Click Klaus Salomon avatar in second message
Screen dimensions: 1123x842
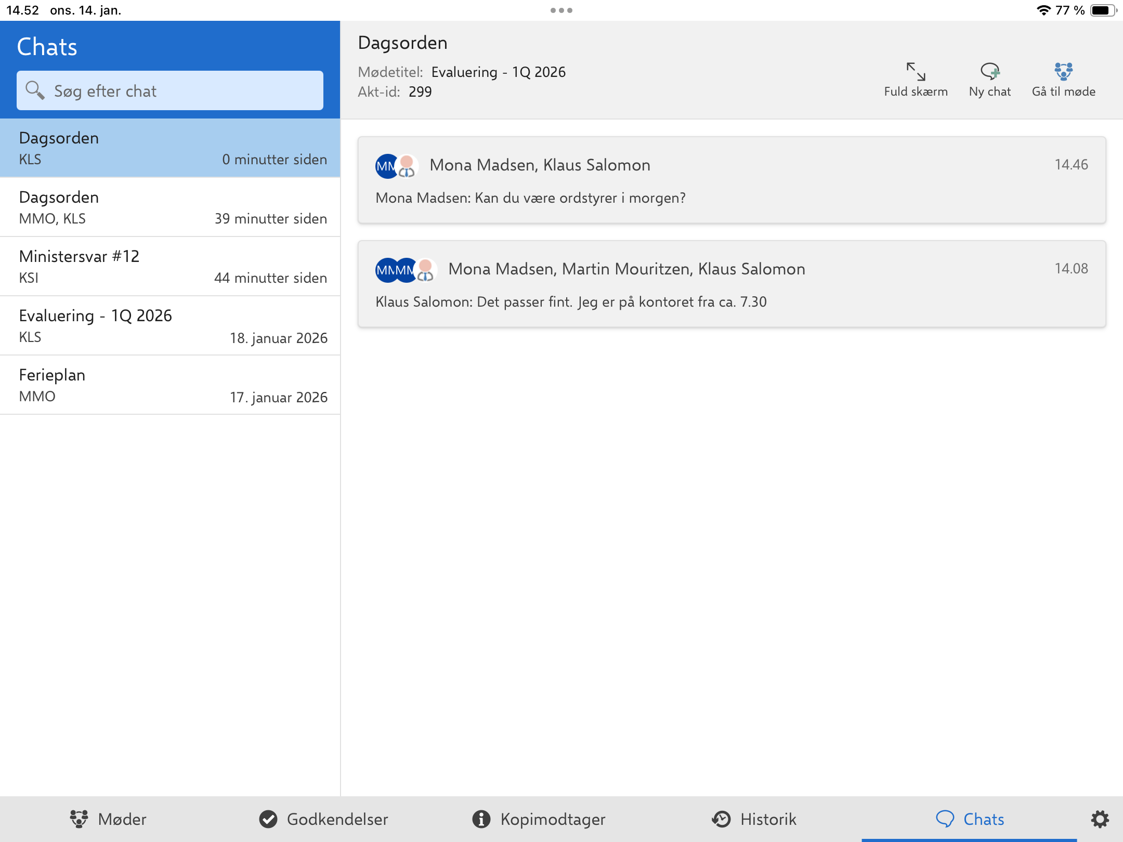pos(426,270)
